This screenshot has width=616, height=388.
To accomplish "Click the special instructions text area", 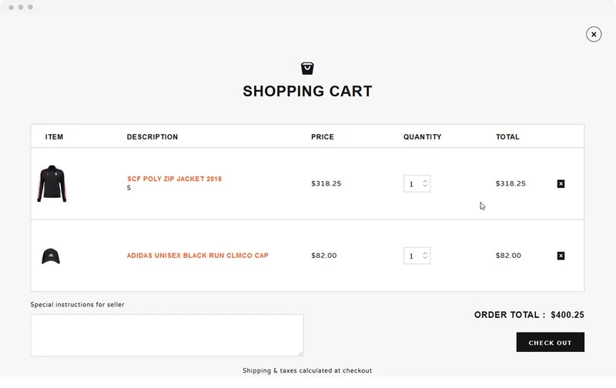I will (x=167, y=335).
